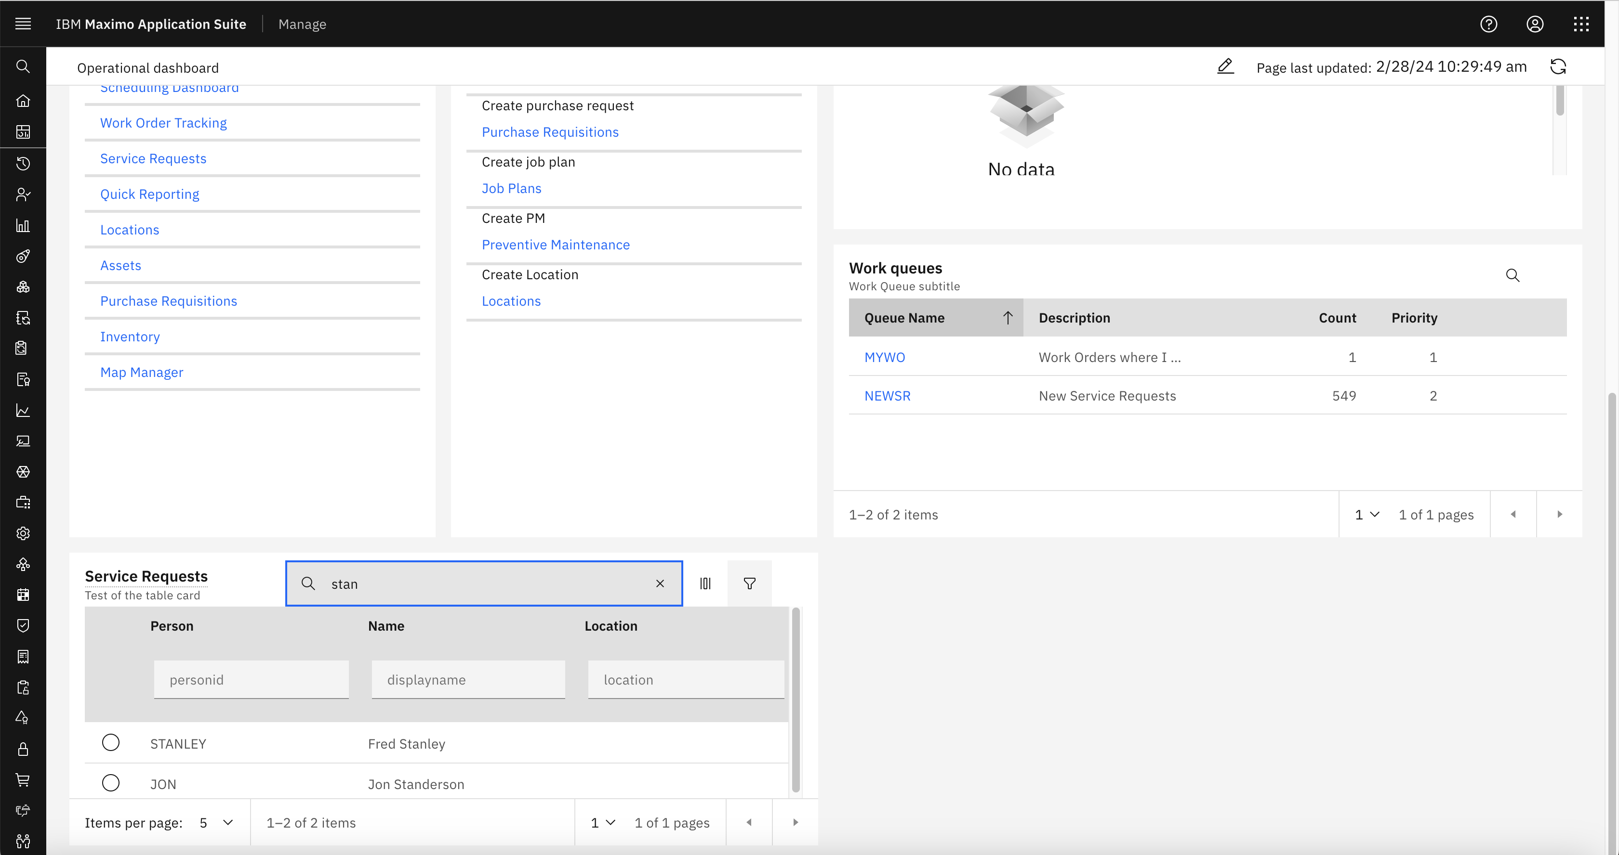Viewport: 1619px width, 855px height.
Task: Clear the search field using the X icon
Action: pyautogui.click(x=660, y=583)
